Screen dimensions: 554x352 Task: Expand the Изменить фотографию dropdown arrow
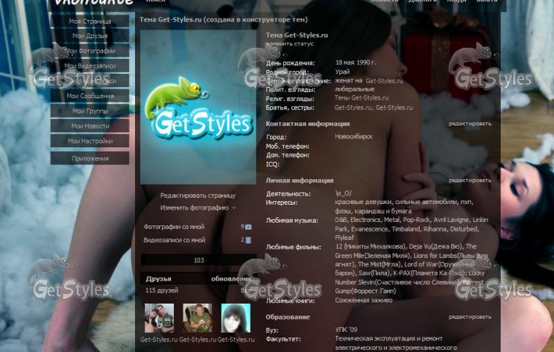pos(233,208)
